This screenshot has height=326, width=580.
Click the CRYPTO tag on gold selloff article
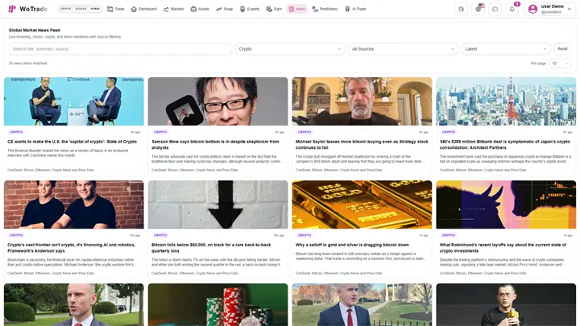pos(304,235)
